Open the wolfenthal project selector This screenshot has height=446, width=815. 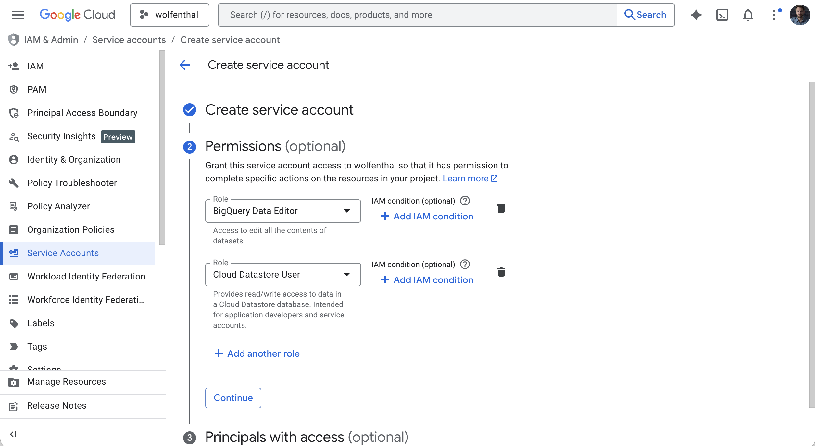pos(169,15)
